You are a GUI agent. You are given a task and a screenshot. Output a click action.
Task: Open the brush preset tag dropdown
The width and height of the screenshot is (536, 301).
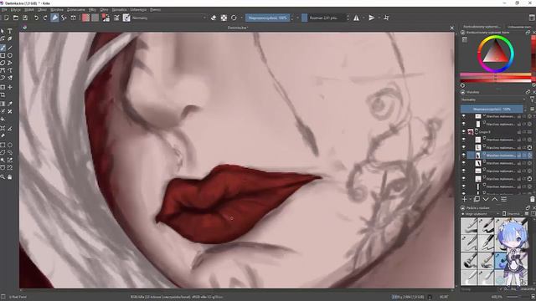[x=480, y=214]
